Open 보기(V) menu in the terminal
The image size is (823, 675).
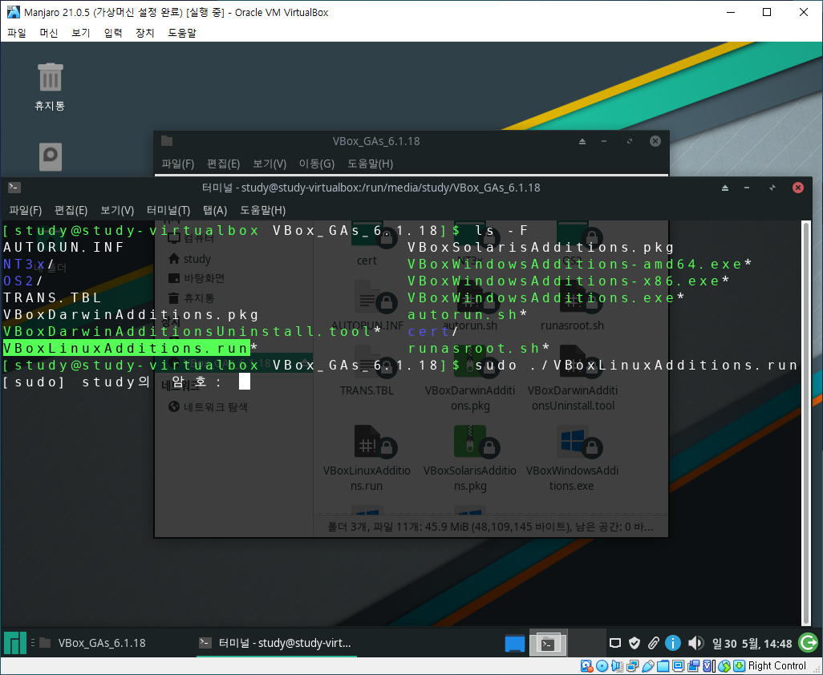click(x=117, y=210)
